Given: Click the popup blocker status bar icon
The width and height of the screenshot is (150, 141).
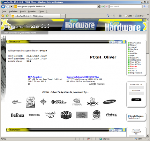Looking at the screenshot, I should (89, 139).
